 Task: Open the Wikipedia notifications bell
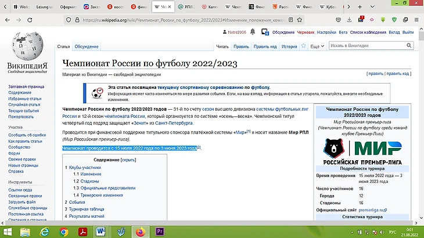(x=254, y=33)
